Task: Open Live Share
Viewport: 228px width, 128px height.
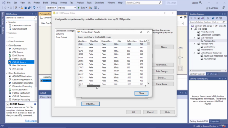Action: pyautogui.click(x=212, y=8)
